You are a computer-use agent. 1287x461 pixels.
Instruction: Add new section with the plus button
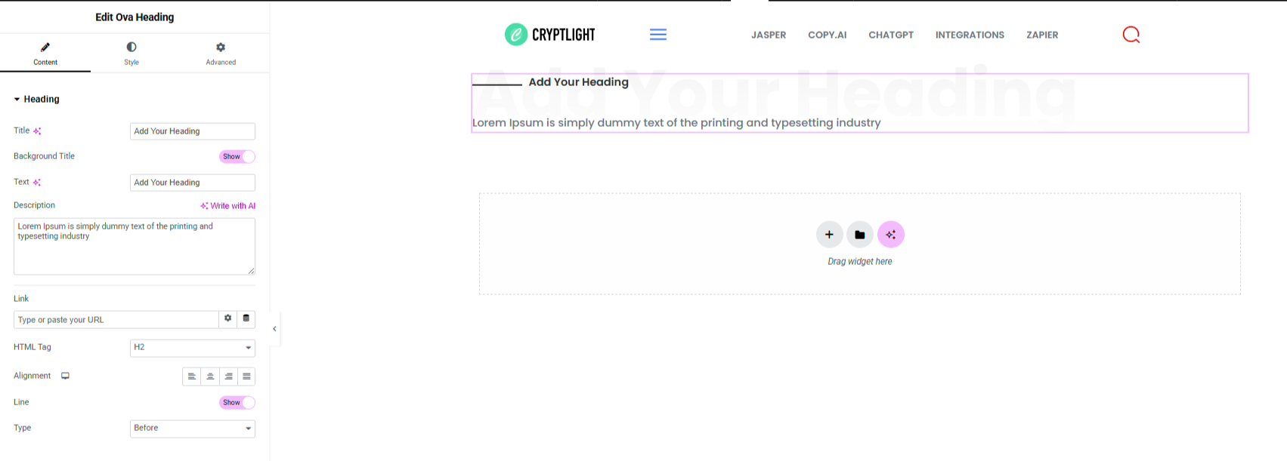pos(829,235)
